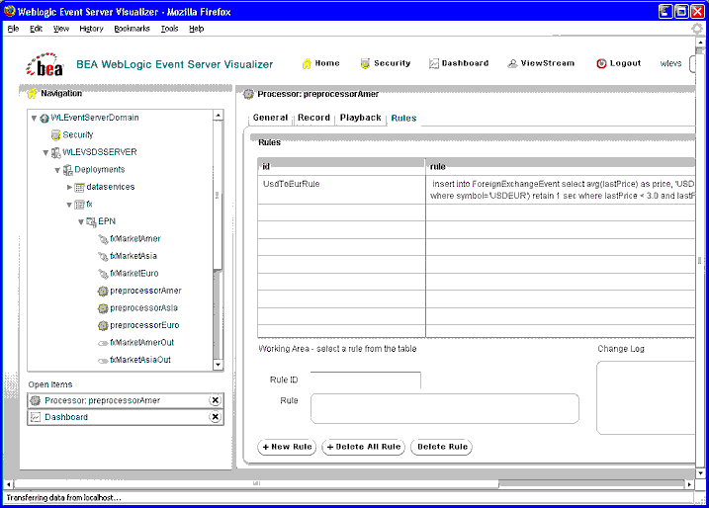Click the preprocessorEuro gear icon
Screen dimensions: 709x508
103,325
